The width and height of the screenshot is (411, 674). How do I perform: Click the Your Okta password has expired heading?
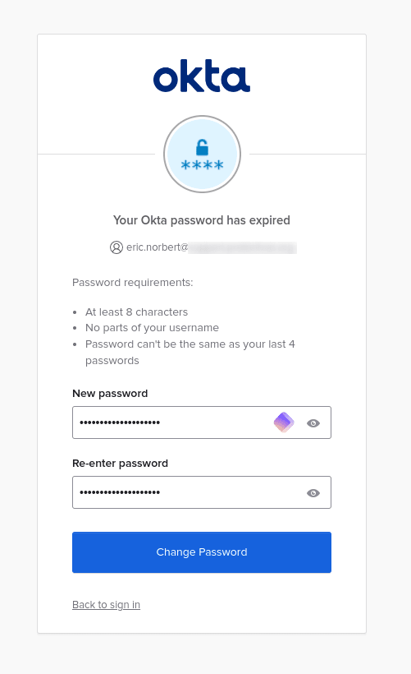click(x=202, y=220)
